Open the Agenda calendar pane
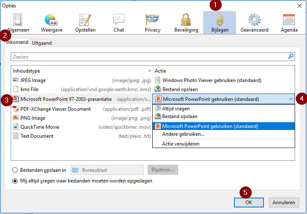The height and width of the screenshot is (214, 307). click(289, 23)
